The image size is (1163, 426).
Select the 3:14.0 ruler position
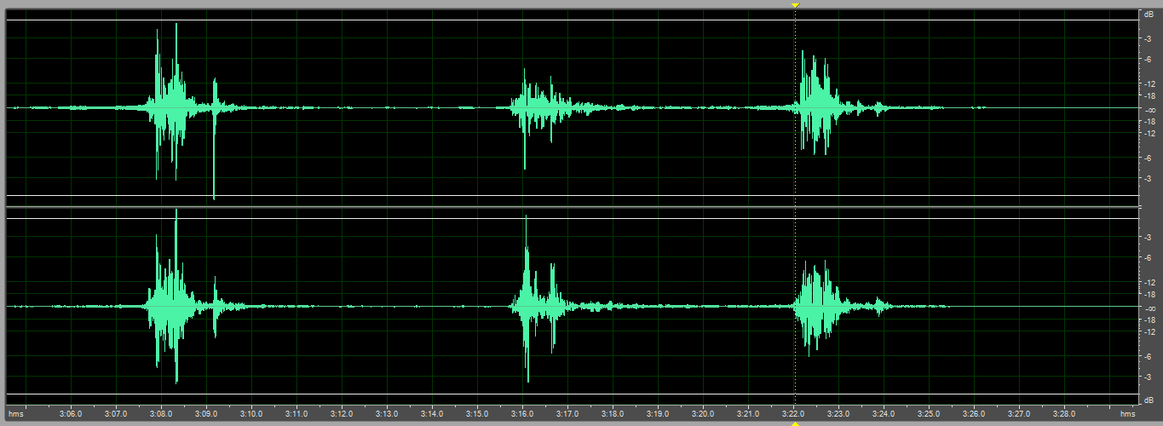coord(432,414)
